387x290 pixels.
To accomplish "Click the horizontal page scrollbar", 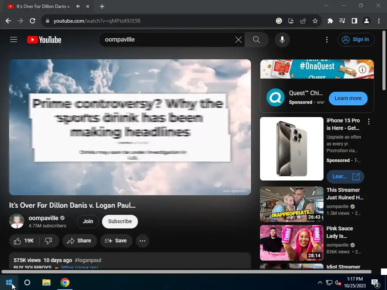I will 186,272.
